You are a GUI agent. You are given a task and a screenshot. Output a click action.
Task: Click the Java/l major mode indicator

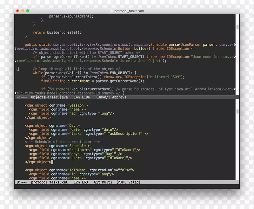coord(104,97)
